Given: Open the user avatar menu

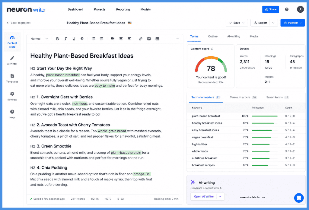Looking at the screenshot, I should pos(300,9).
